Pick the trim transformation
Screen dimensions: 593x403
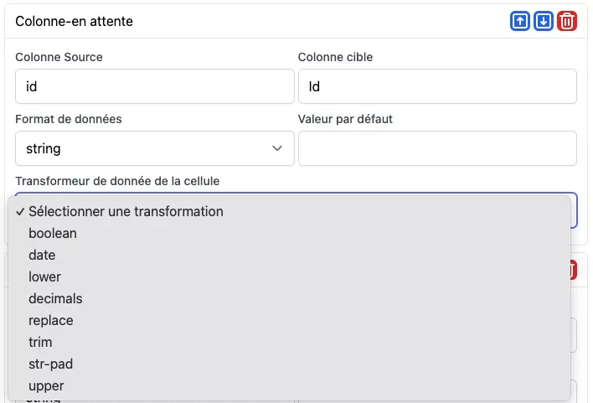(x=40, y=342)
